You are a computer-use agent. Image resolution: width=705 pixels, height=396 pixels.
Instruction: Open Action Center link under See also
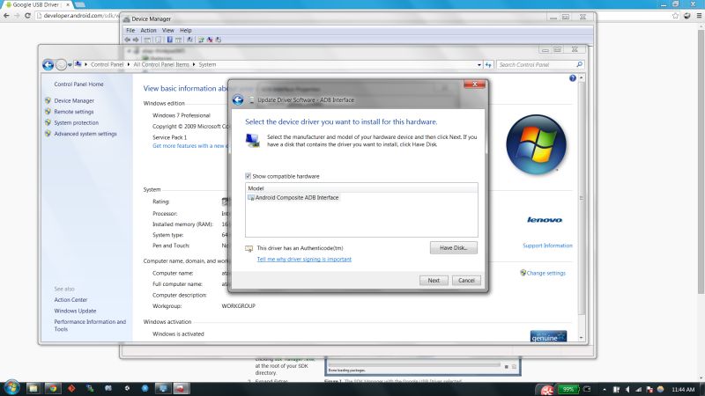[x=70, y=299]
